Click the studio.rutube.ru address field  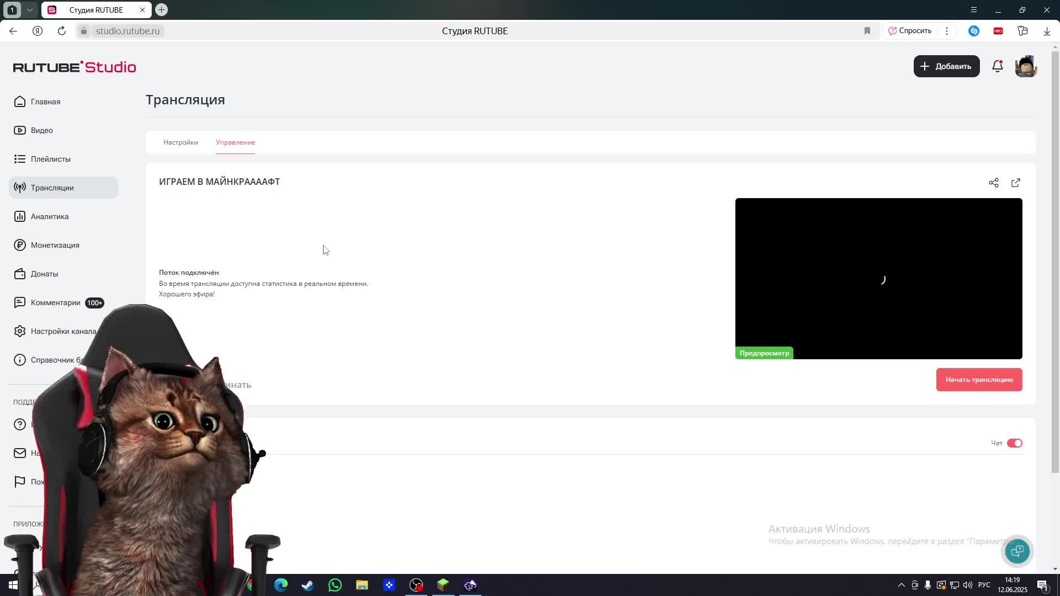tap(128, 31)
